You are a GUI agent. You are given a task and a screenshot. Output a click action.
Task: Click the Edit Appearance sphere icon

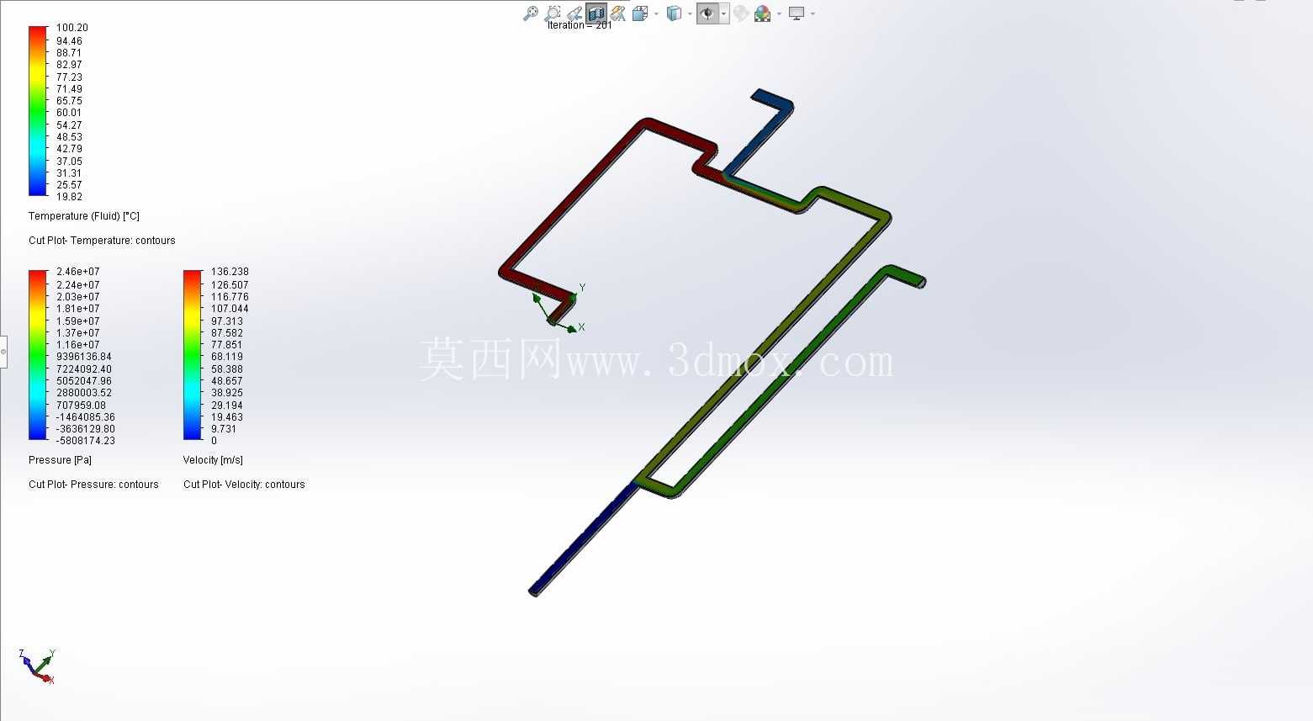click(x=741, y=13)
